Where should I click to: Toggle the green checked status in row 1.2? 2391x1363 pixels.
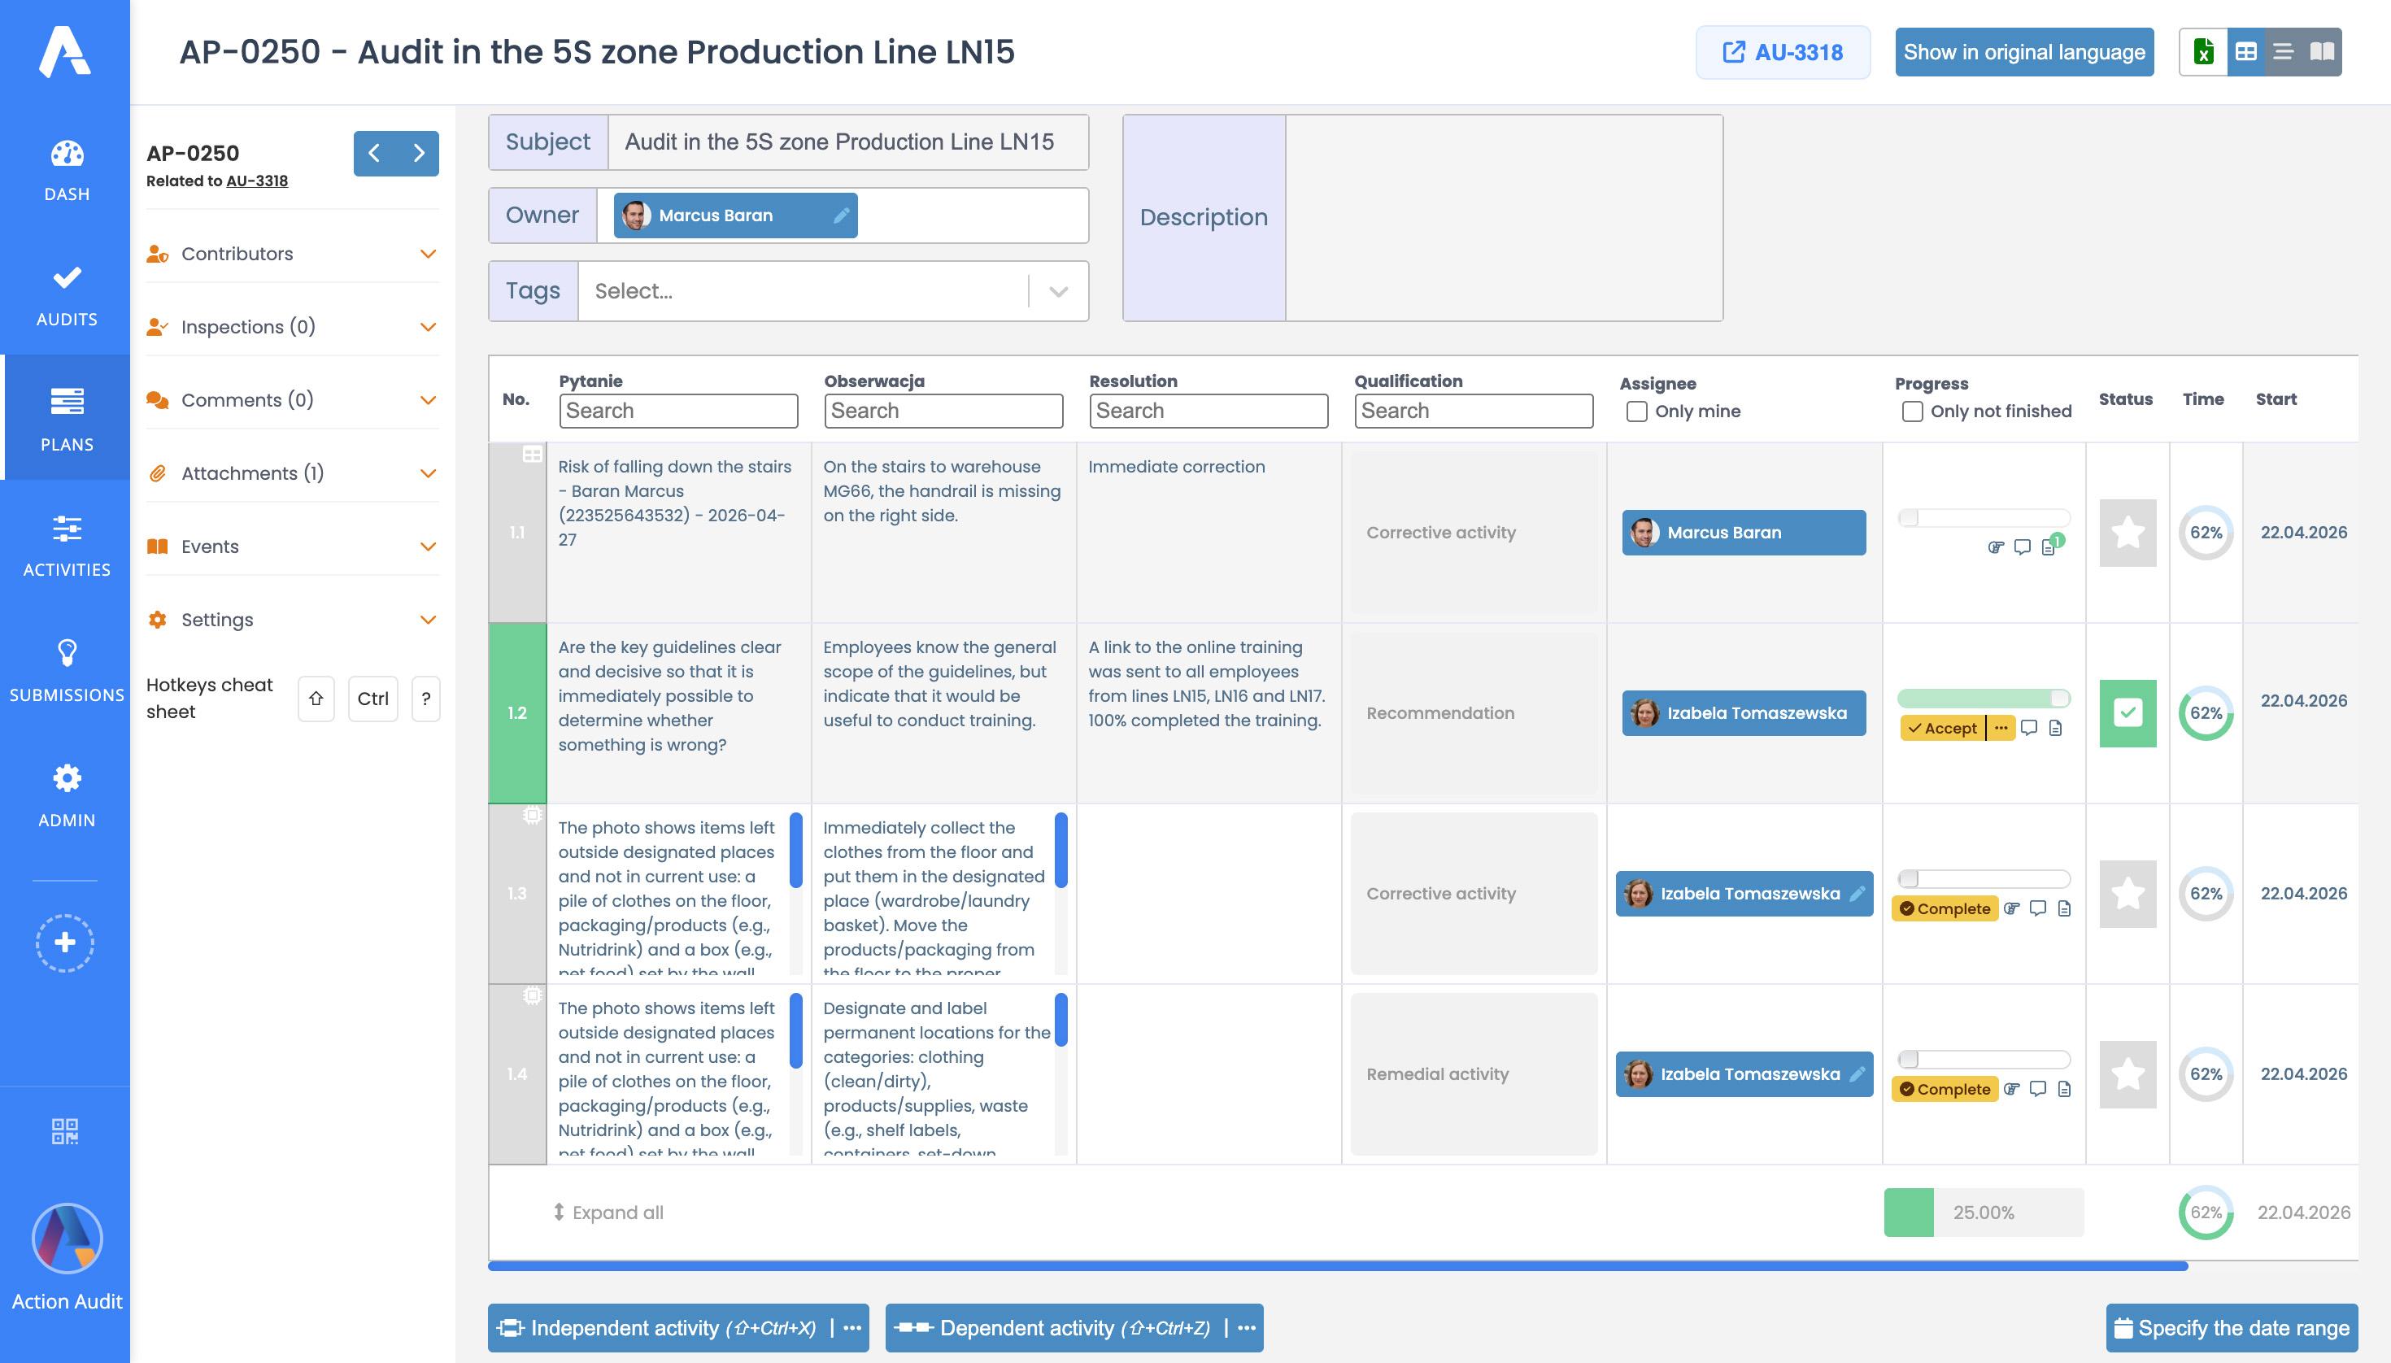[x=2128, y=713]
